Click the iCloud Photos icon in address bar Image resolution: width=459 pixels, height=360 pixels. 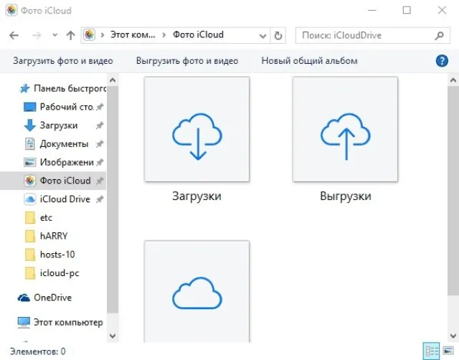pos(89,35)
